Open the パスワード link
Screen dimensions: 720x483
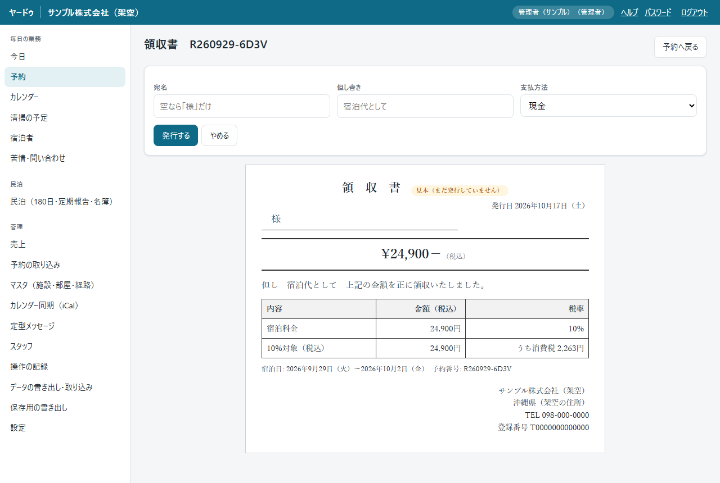pyautogui.click(x=658, y=12)
